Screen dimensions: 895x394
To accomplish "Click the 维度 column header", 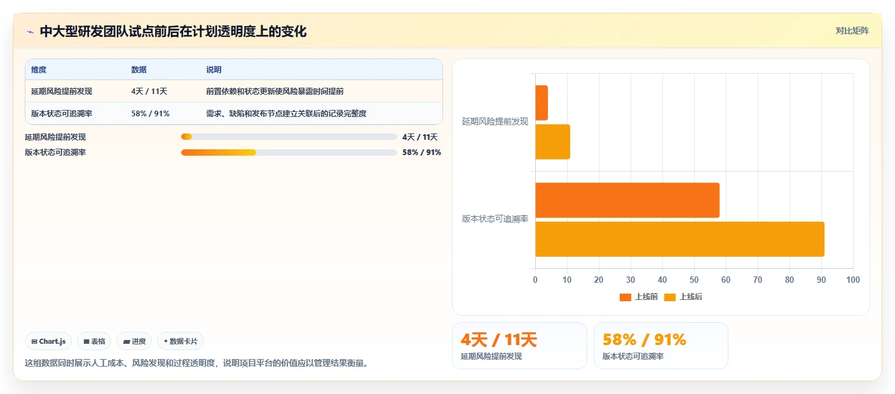I will coord(39,70).
